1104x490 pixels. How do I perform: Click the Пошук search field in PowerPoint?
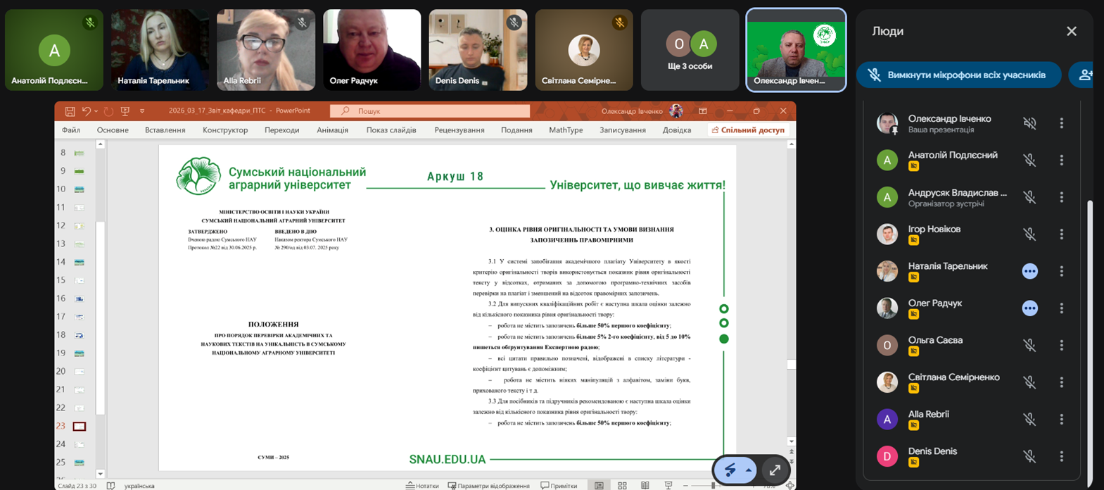430,111
